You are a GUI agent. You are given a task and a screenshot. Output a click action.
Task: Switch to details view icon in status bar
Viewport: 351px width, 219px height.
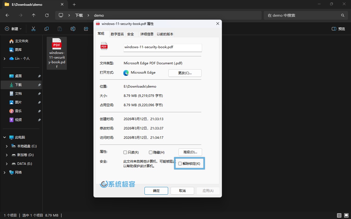point(339,215)
